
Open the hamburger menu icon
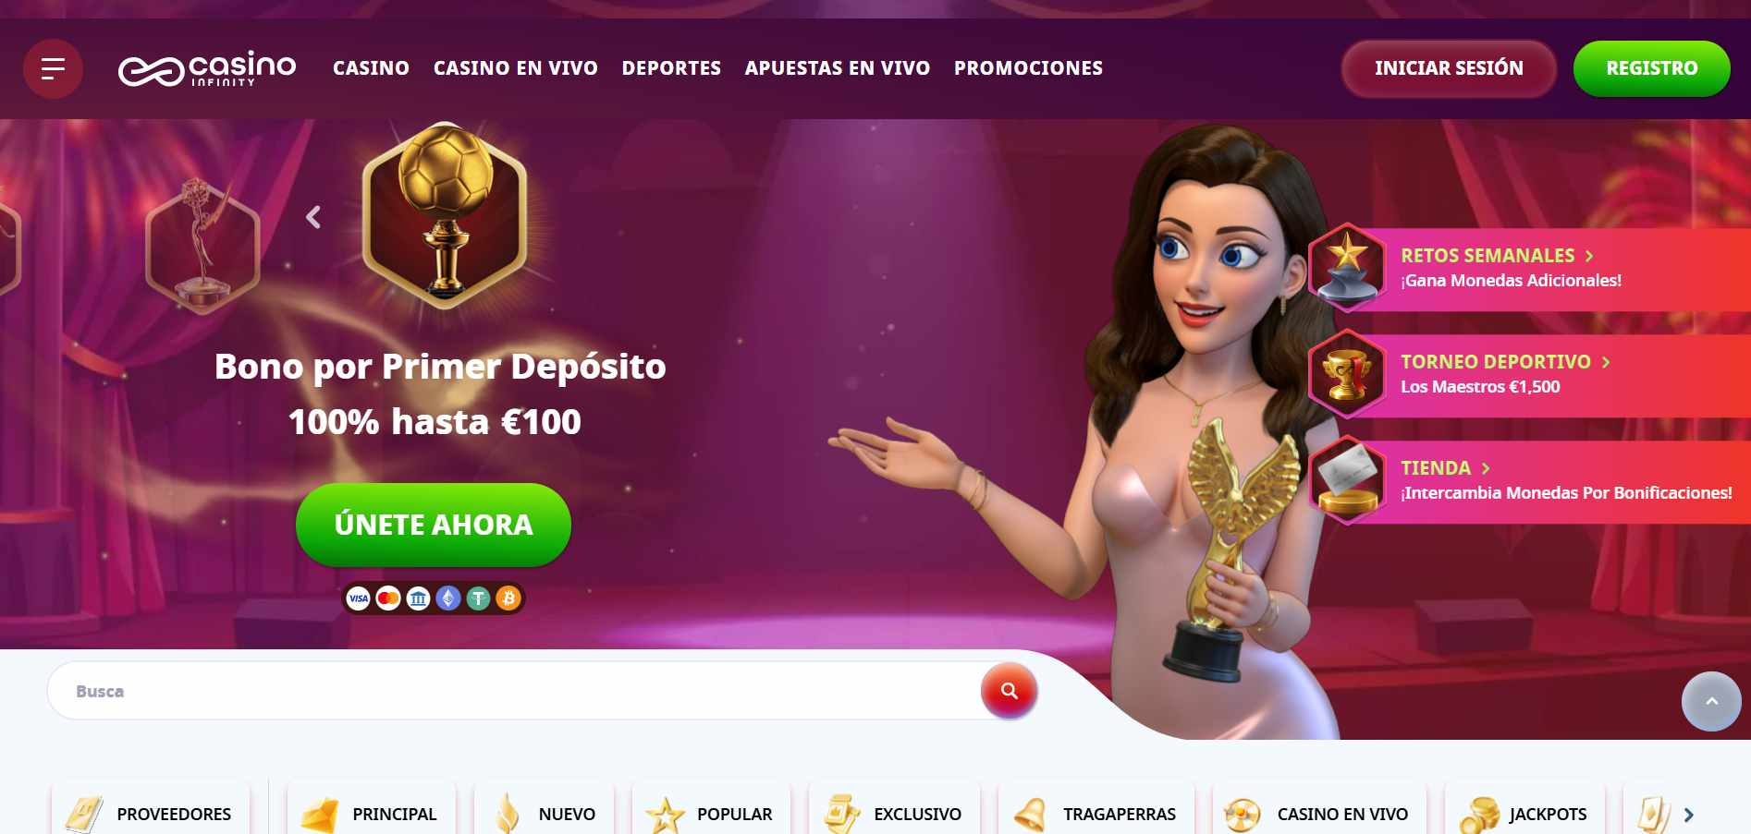coord(53,68)
